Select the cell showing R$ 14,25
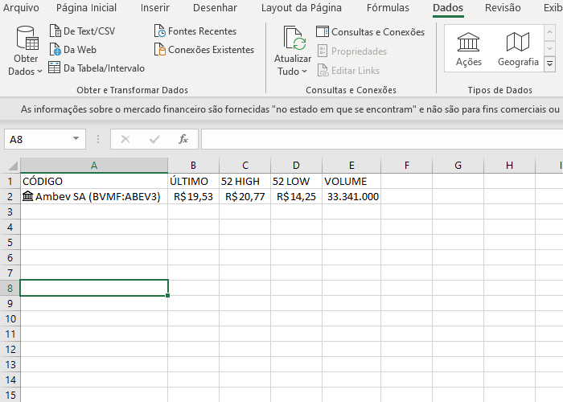 click(x=296, y=197)
